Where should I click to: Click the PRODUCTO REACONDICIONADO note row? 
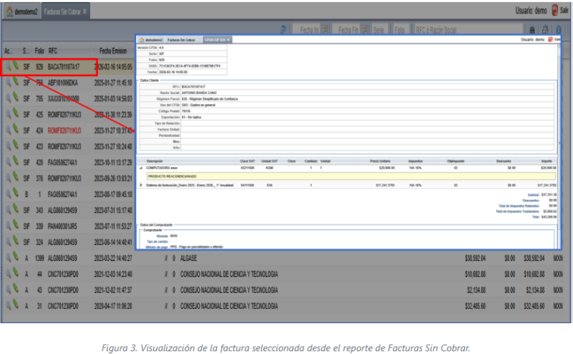[x=351, y=176]
